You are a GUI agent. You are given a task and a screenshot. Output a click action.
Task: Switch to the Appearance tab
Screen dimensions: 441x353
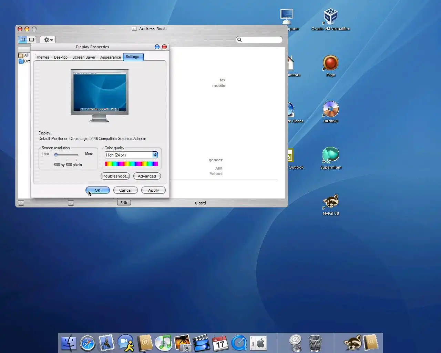111,57
